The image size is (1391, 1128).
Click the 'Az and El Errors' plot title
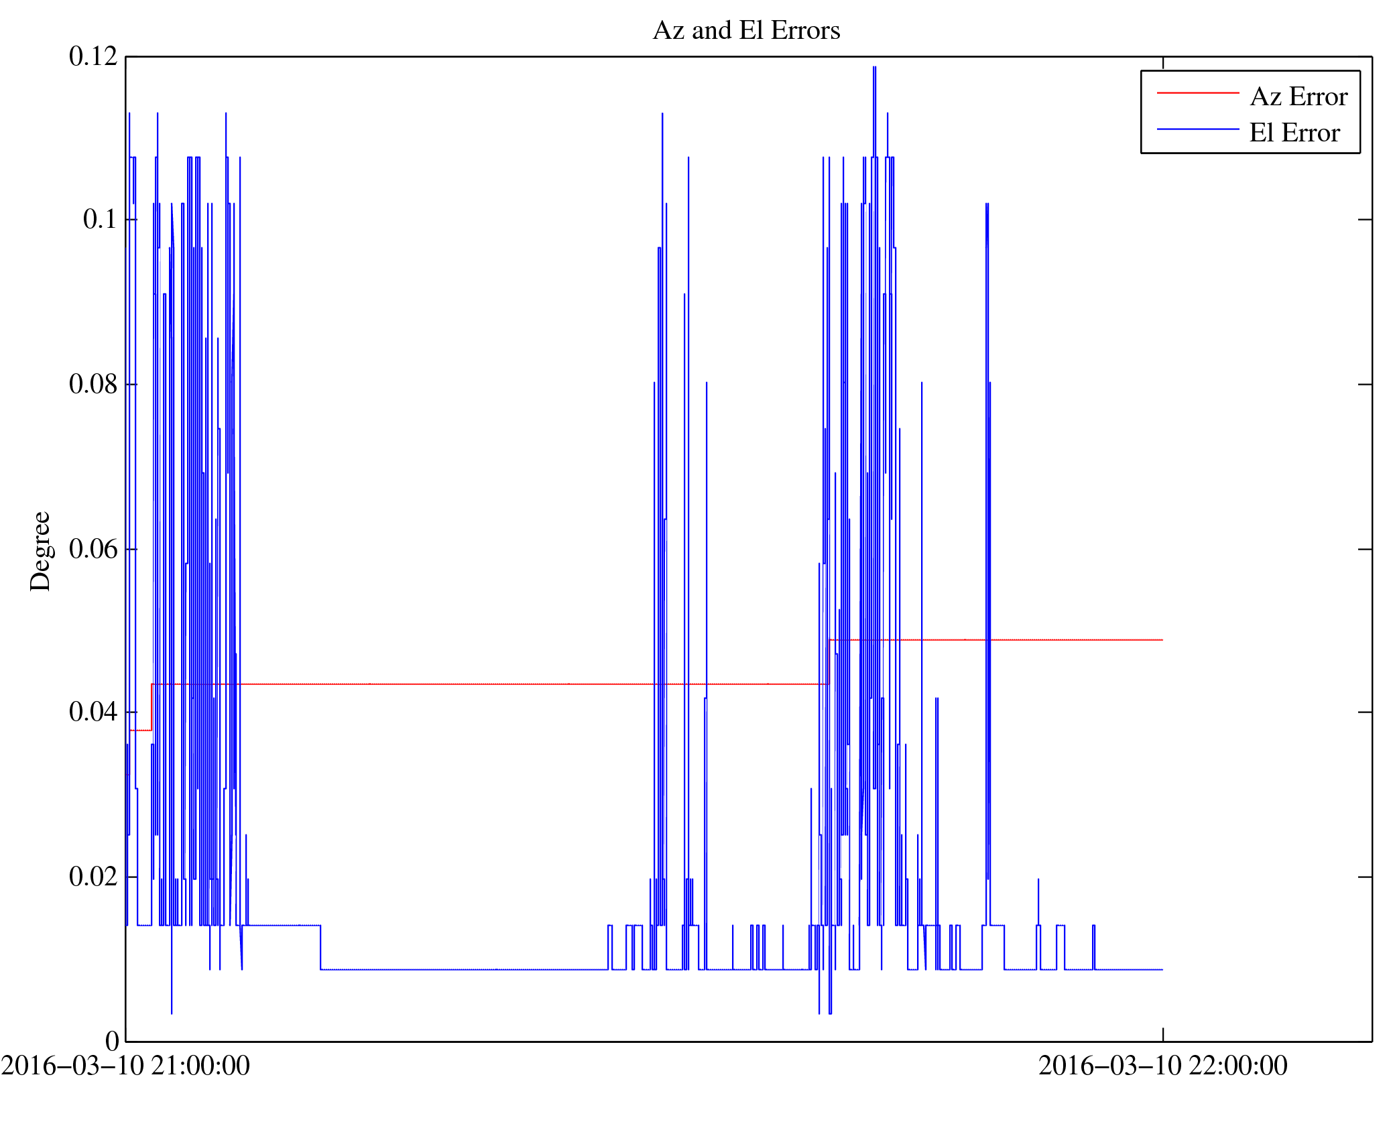pyautogui.click(x=745, y=30)
